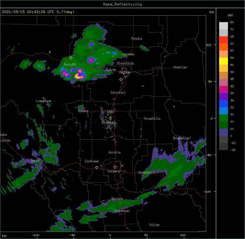Select the 57 value on dBZ legend

[232, 51]
